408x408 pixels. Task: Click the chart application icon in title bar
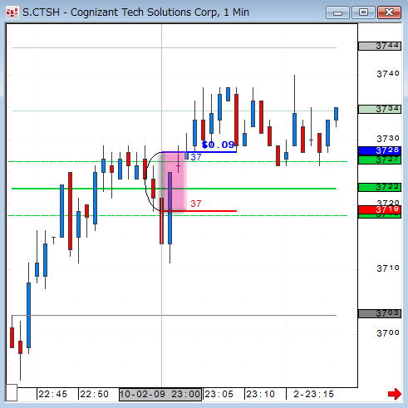[12, 12]
